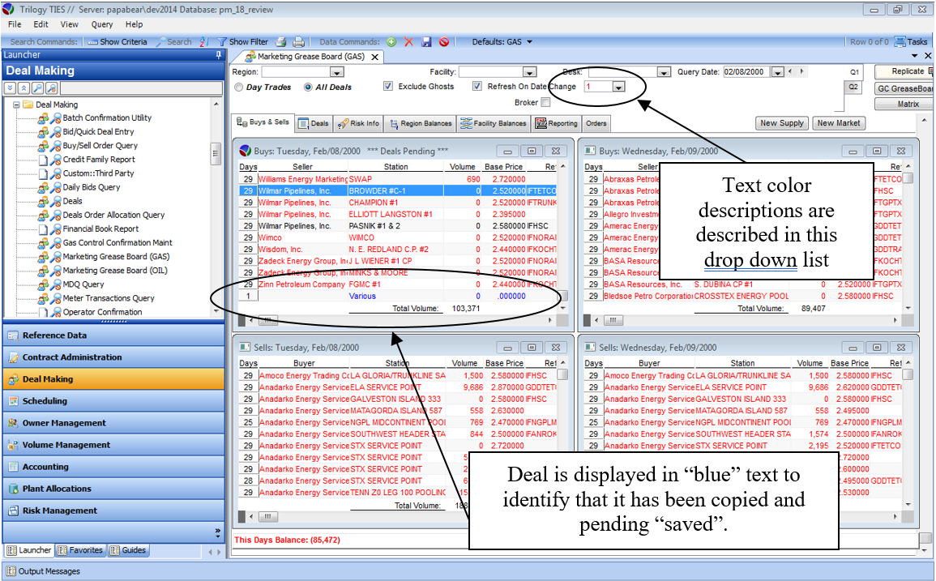Image resolution: width=936 pixels, height=581 pixels.
Task: Open Marketing Grease Board (OIL) tree item
Action: (x=115, y=271)
